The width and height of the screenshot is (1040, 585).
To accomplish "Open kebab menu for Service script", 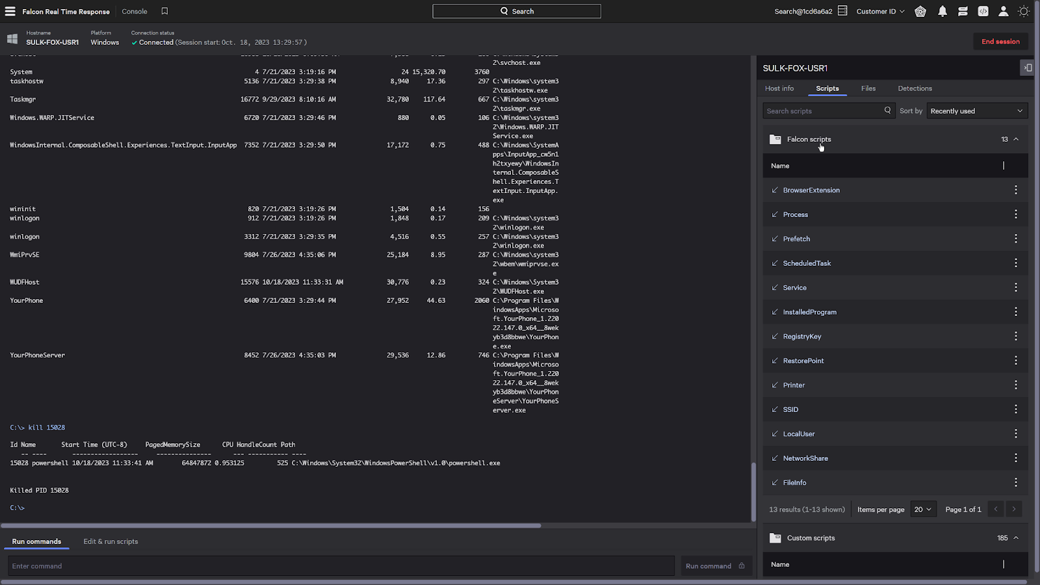I will point(1015,287).
